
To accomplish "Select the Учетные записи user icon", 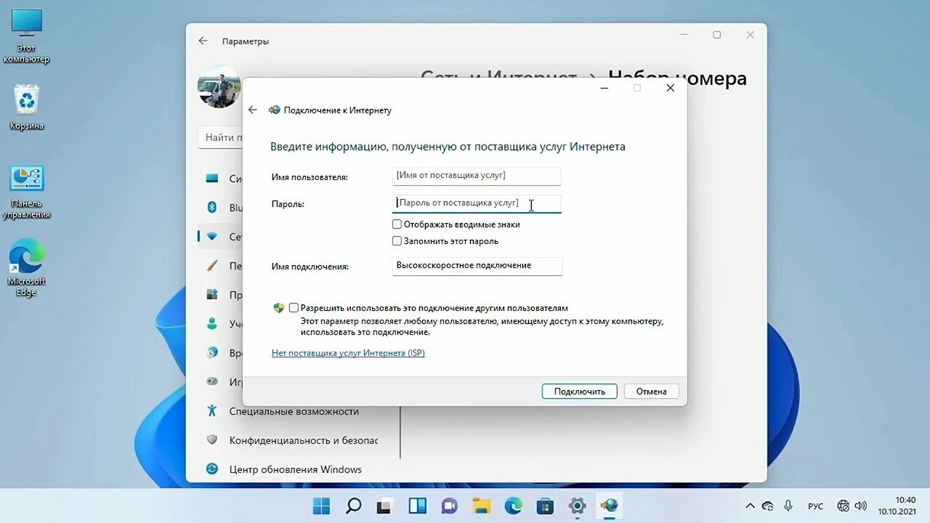I will 211,324.
